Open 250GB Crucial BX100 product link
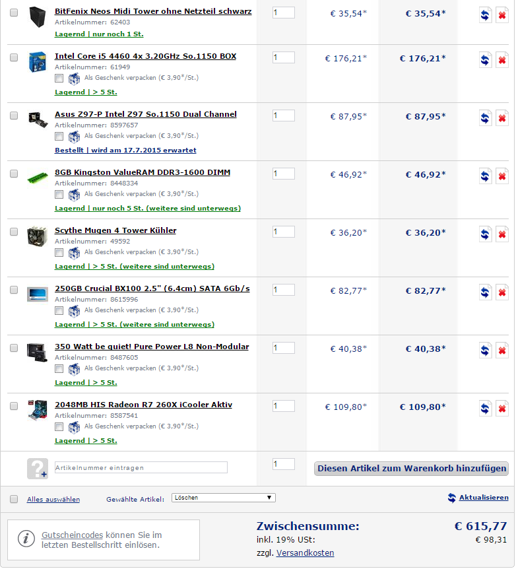The width and height of the screenshot is (516, 569). pos(152,288)
